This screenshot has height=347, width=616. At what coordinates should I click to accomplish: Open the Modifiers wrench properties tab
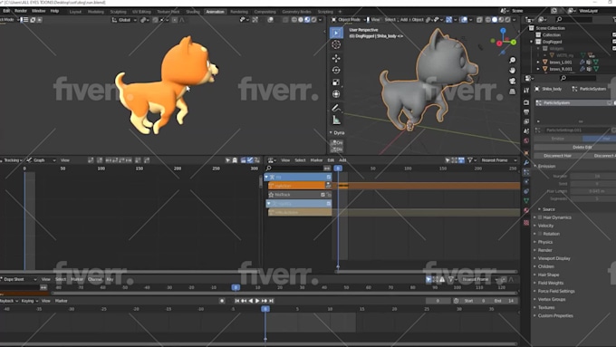(x=526, y=162)
